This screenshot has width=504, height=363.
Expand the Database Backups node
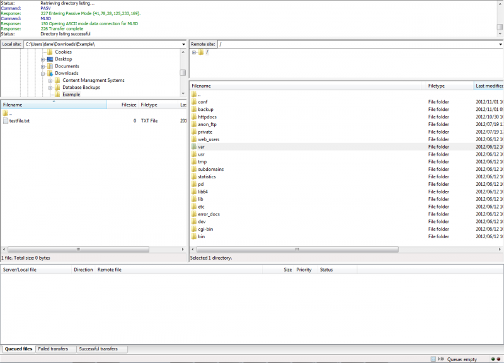click(x=50, y=88)
